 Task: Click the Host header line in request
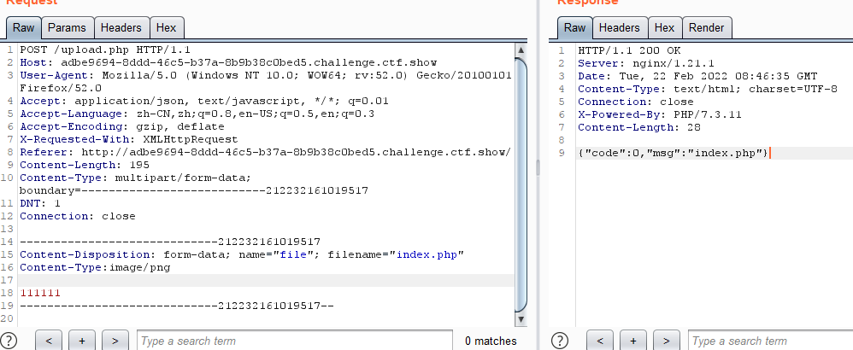[228, 62]
